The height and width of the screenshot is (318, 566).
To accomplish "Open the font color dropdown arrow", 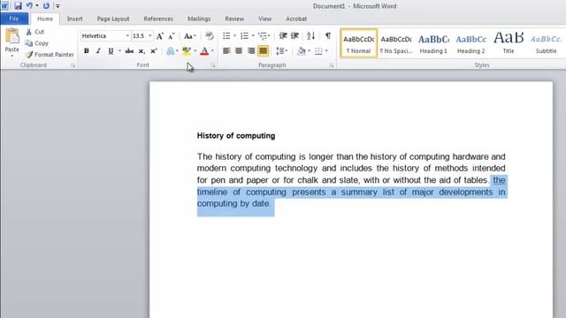I will [x=212, y=51].
